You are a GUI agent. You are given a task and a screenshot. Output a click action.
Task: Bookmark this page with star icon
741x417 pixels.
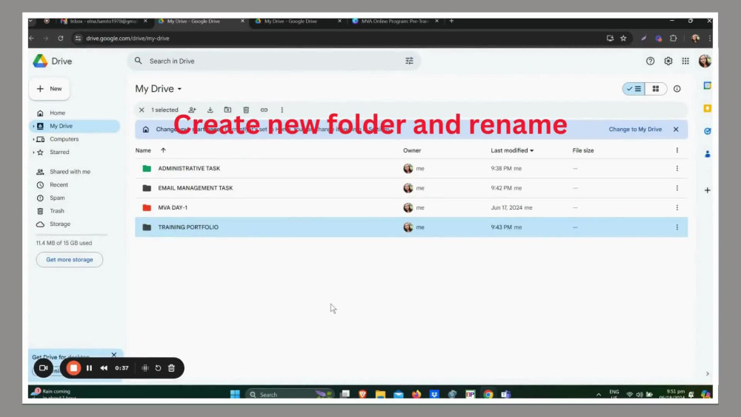tap(623, 39)
